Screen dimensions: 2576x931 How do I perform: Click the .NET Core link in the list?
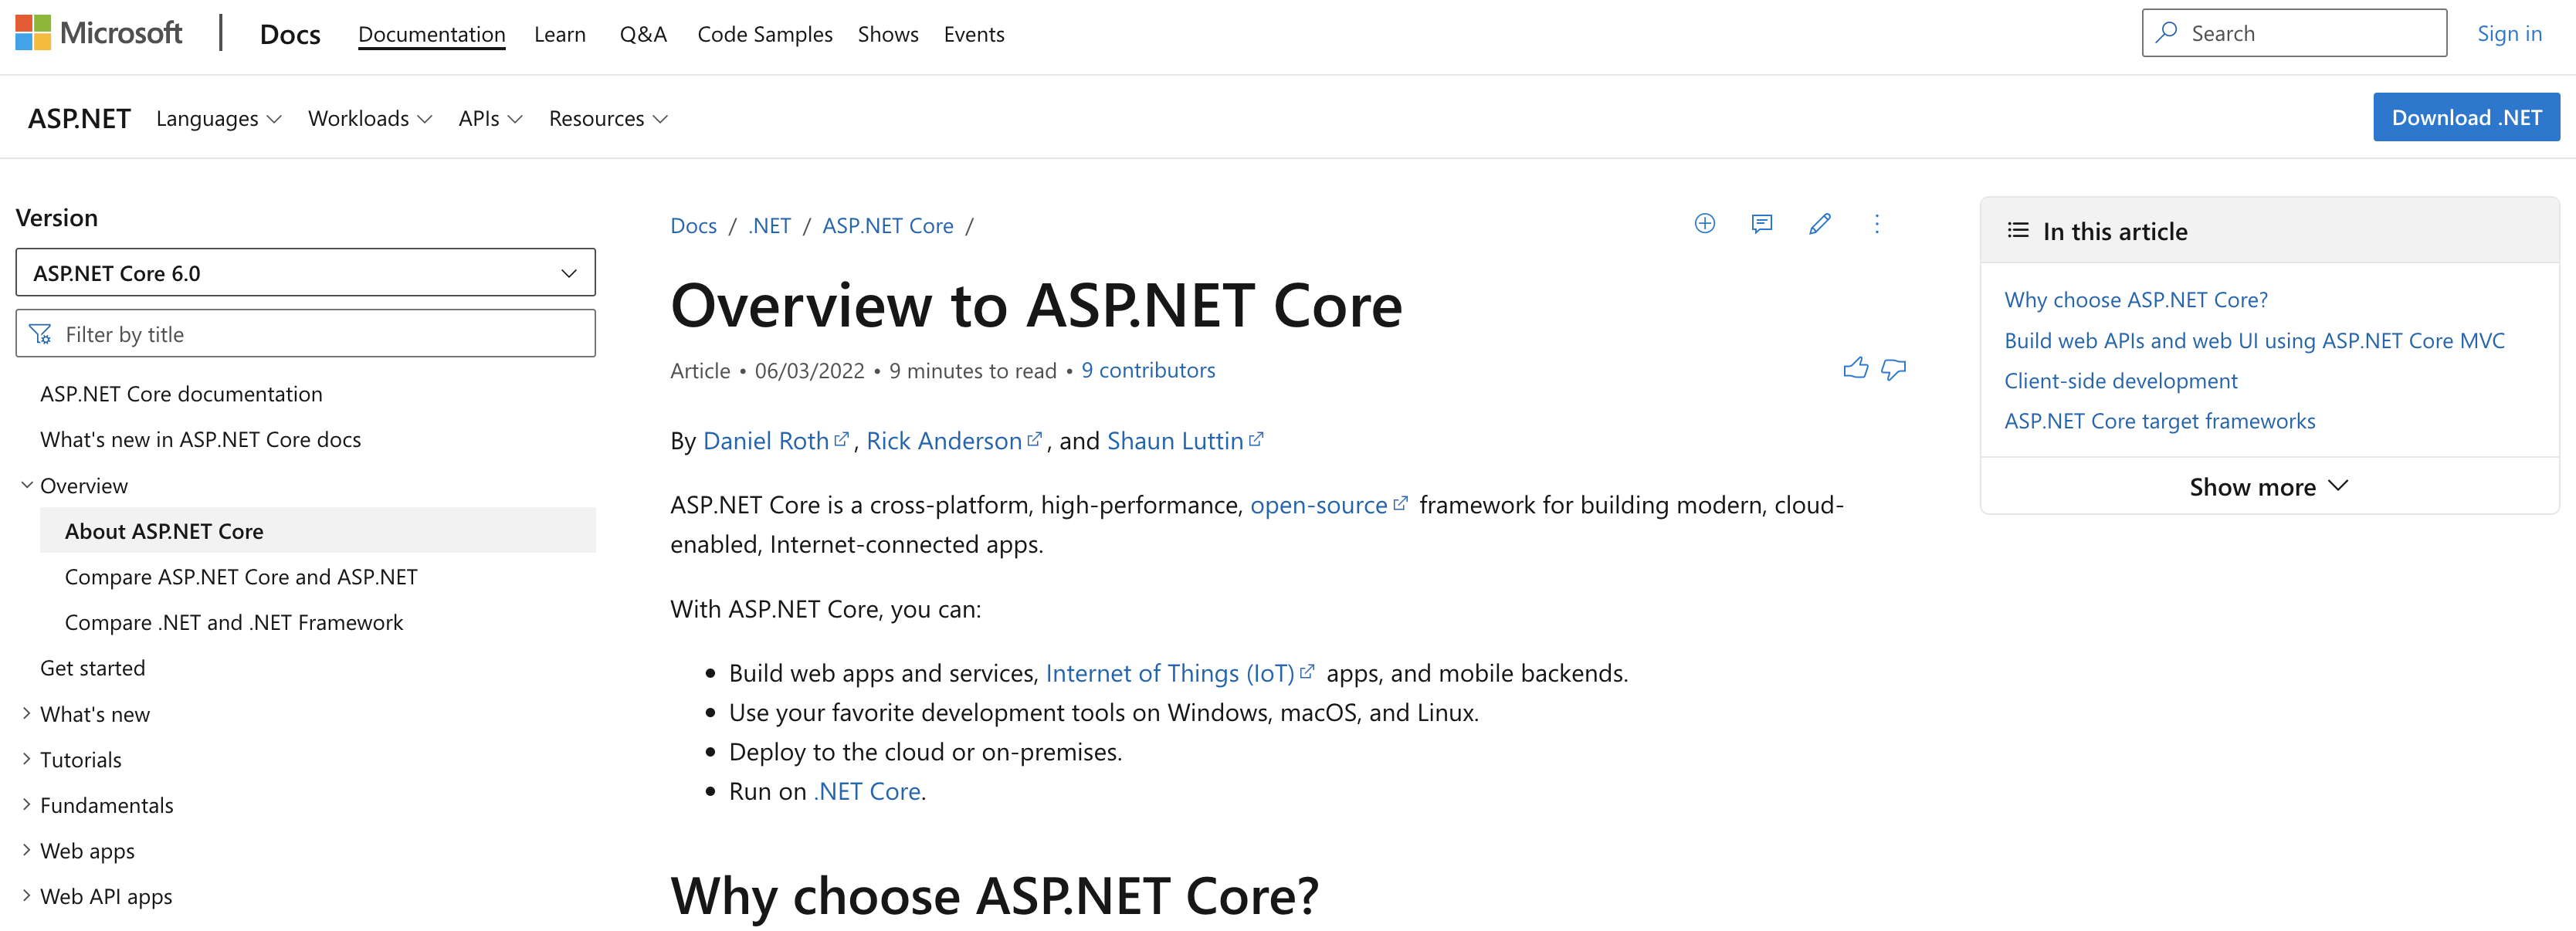tap(869, 791)
